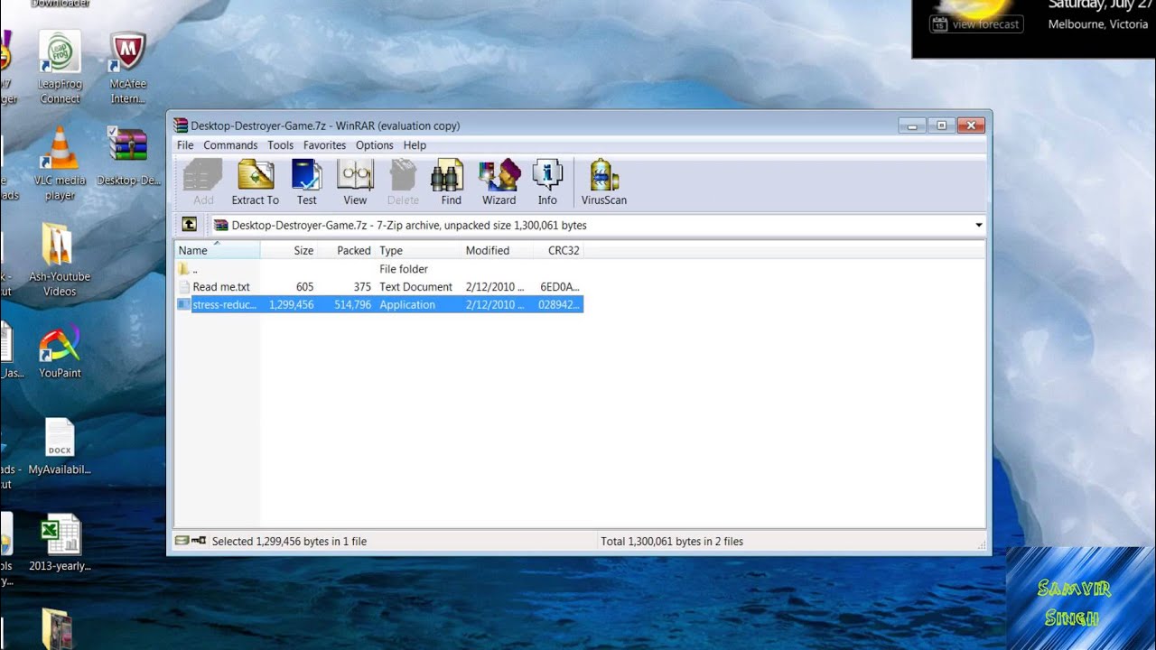This screenshot has width=1156, height=650.
Task: Open the Wizard tool
Action: click(x=499, y=181)
